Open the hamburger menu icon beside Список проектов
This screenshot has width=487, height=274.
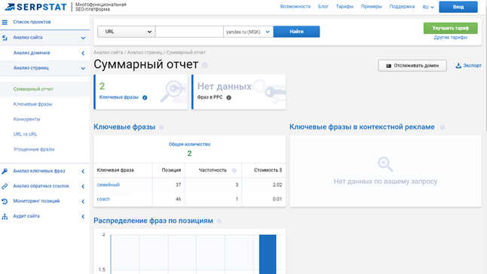click(5, 23)
